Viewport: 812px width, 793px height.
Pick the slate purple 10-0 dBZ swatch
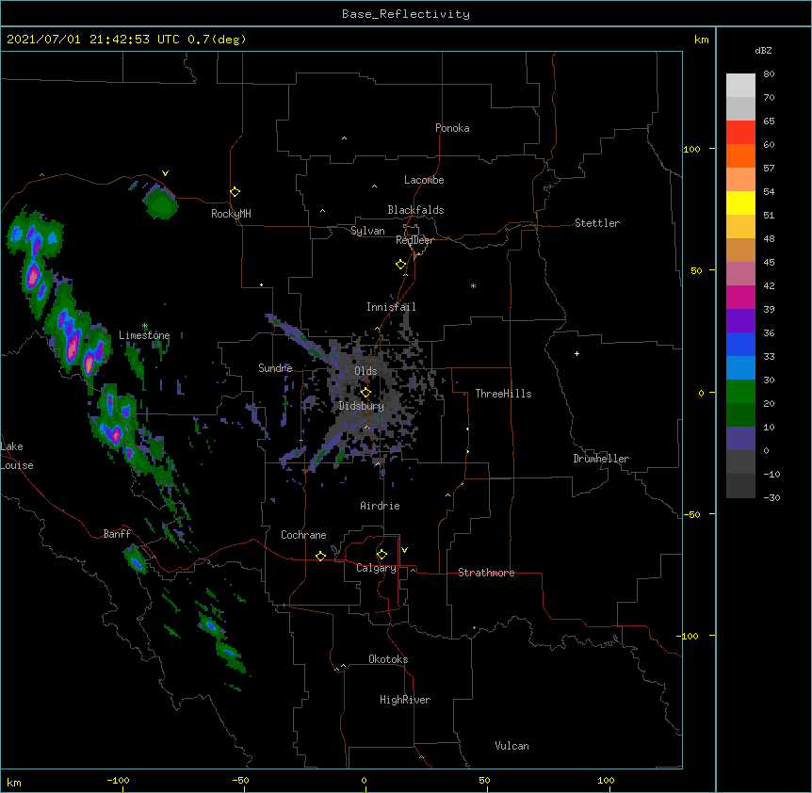(x=740, y=439)
